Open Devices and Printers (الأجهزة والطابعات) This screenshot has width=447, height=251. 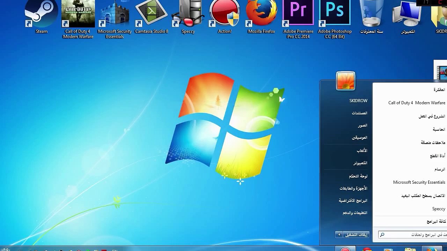click(353, 188)
